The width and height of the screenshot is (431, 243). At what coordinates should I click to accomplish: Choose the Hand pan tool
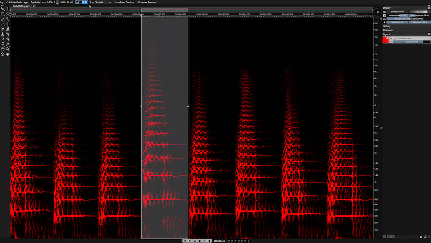pos(3,49)
